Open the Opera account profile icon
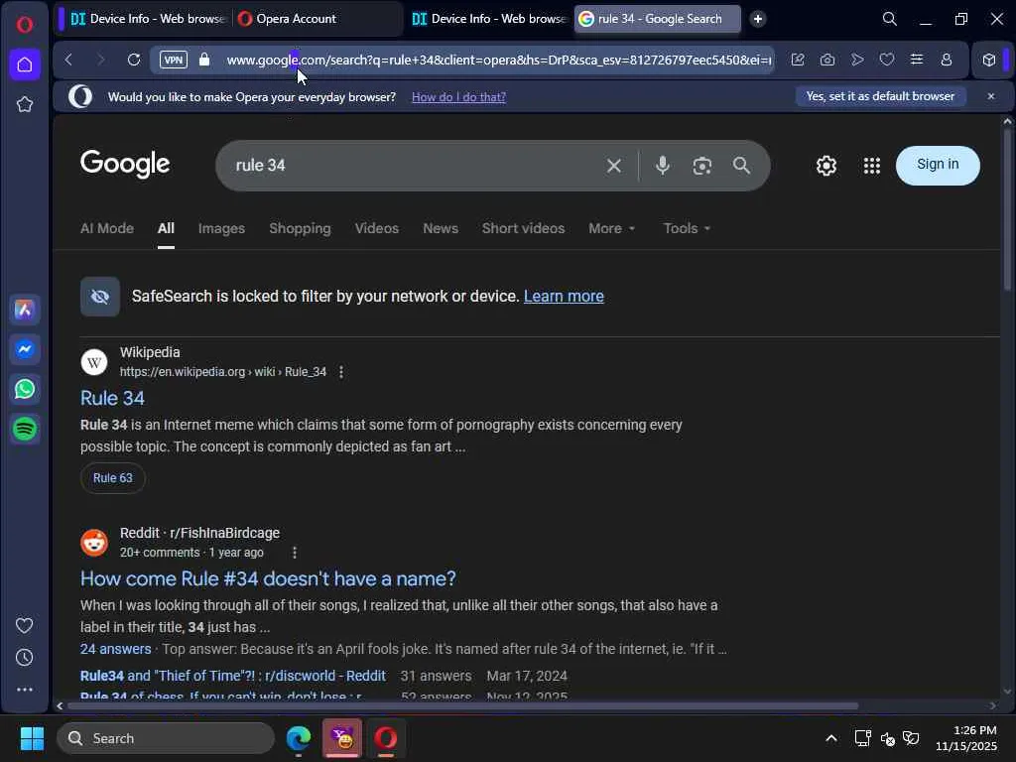1016x762 pixels. coord(947,60)
